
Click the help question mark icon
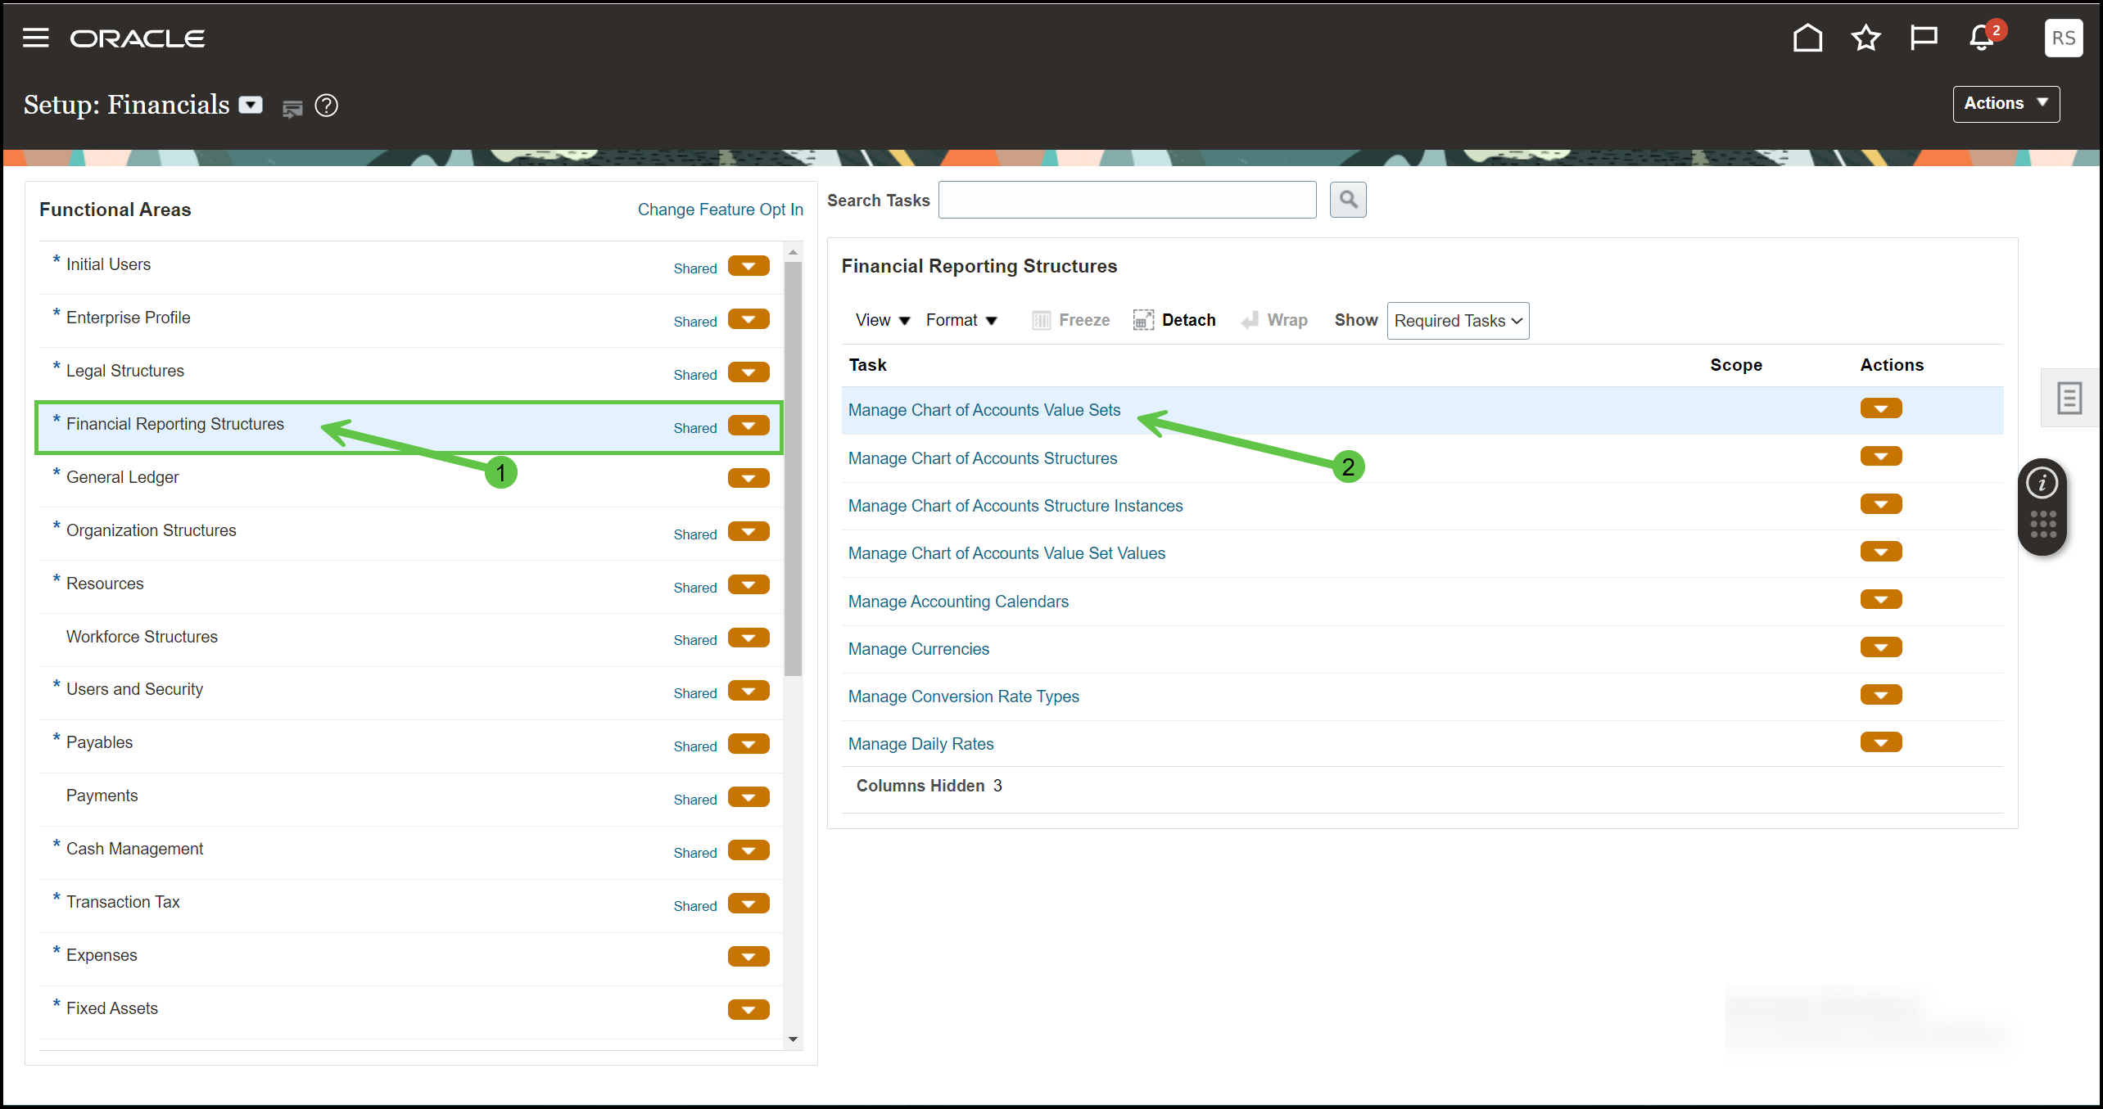(x=326, y=106)
